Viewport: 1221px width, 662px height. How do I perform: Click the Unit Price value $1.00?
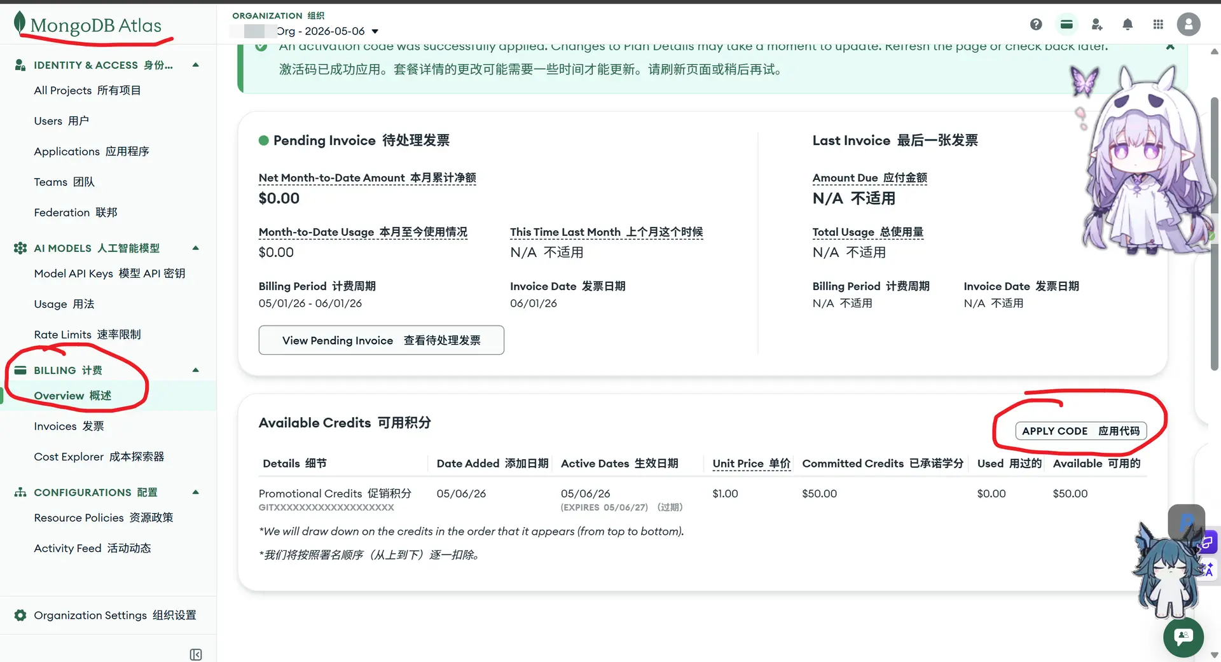click(x=725, y=493)
